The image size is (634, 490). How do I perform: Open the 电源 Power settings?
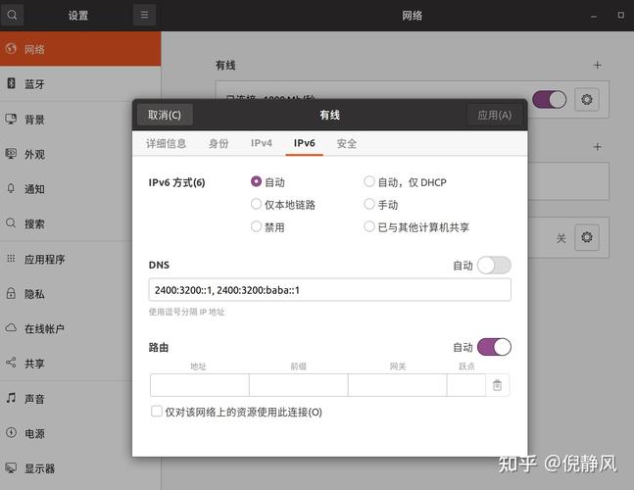tap(80, 434)
